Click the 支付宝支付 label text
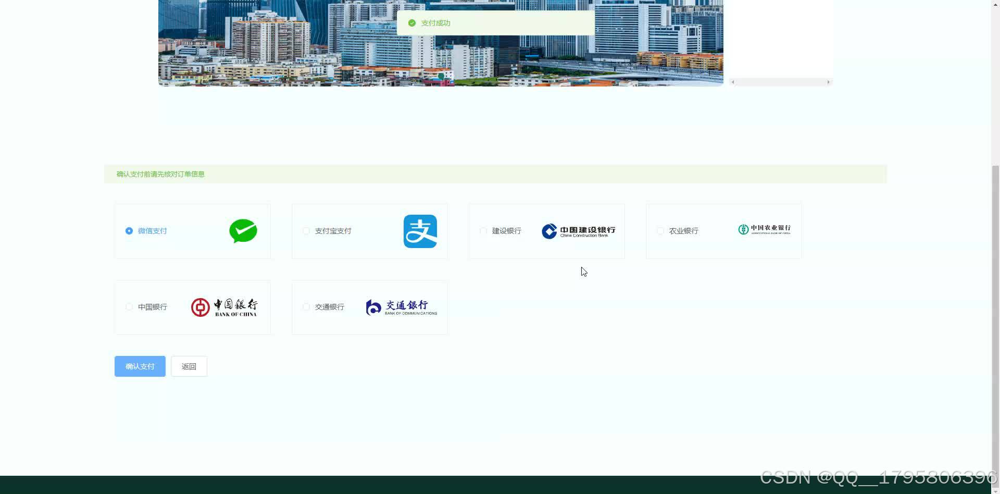 pyautogui.click(x=333, y=231)
